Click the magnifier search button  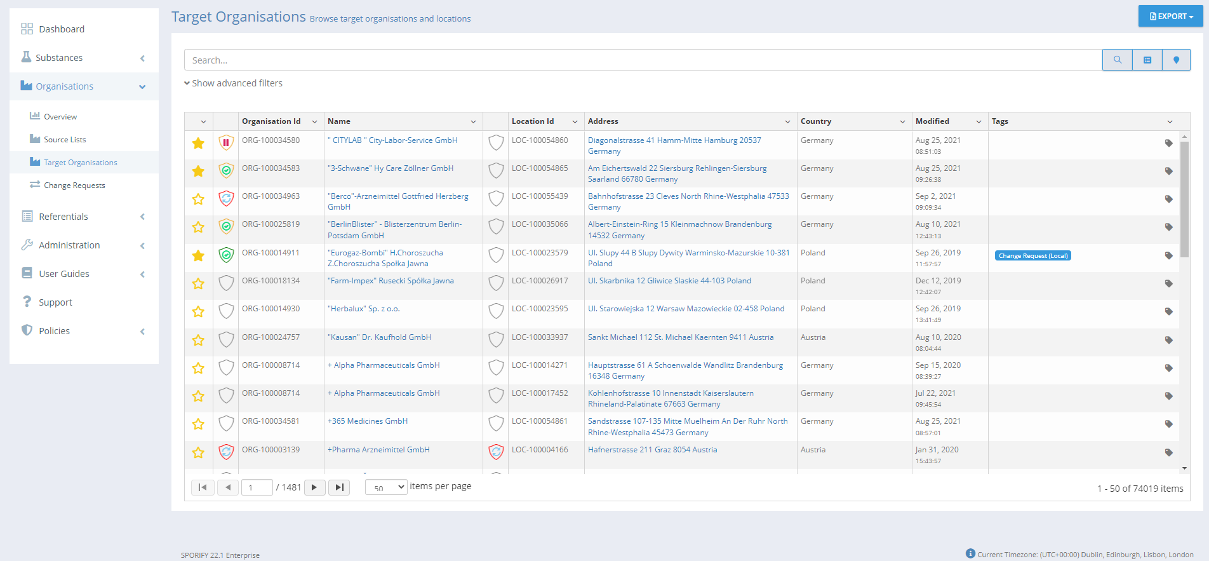(x=1117, y=60)
